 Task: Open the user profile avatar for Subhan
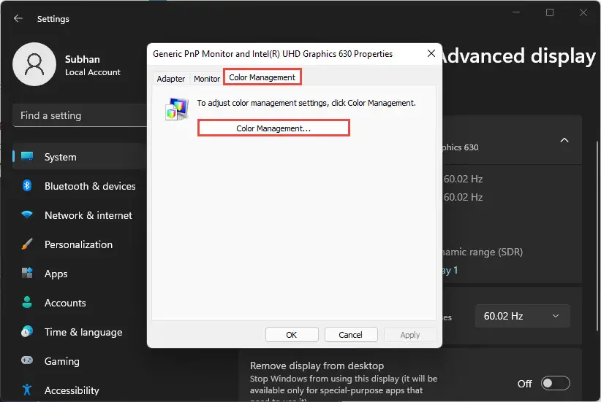[x=34, y=64]
